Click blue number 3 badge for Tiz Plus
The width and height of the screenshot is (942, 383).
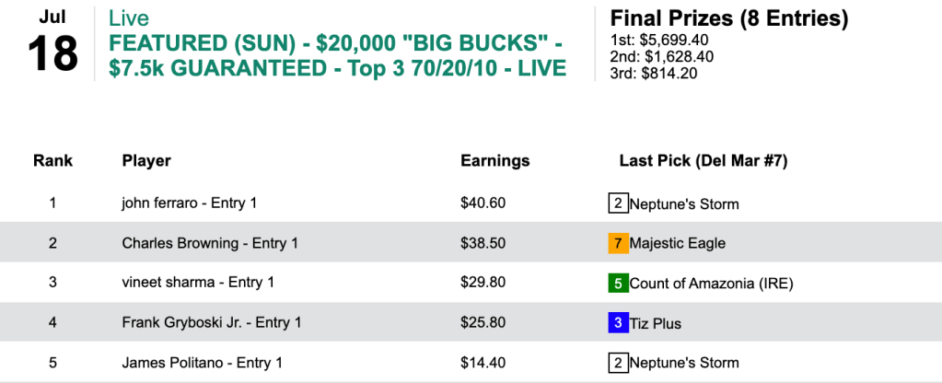point(618,323)
